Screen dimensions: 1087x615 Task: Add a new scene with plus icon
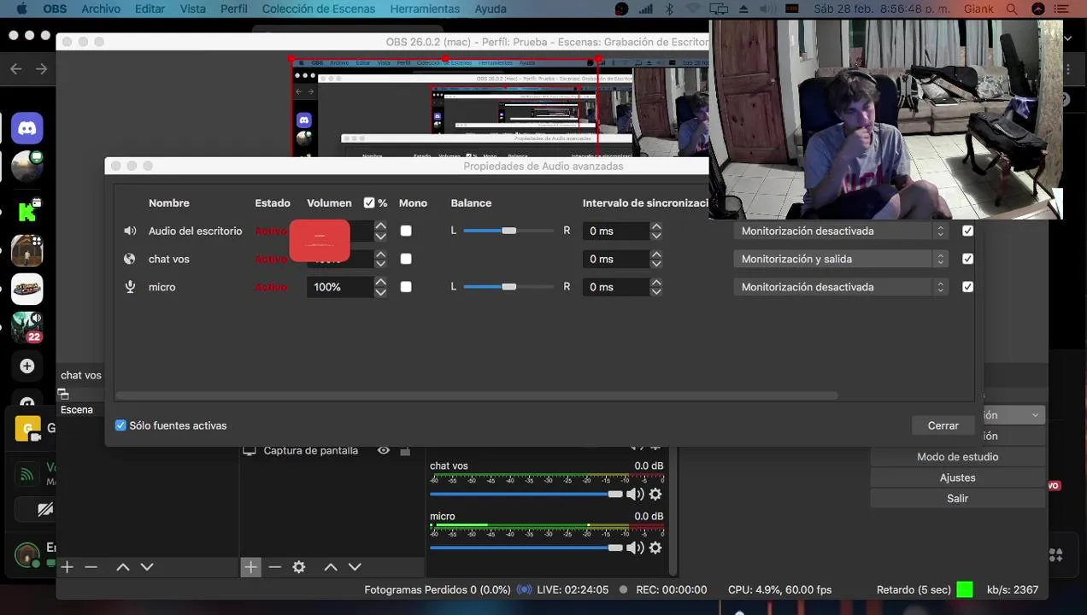point(68,566)
